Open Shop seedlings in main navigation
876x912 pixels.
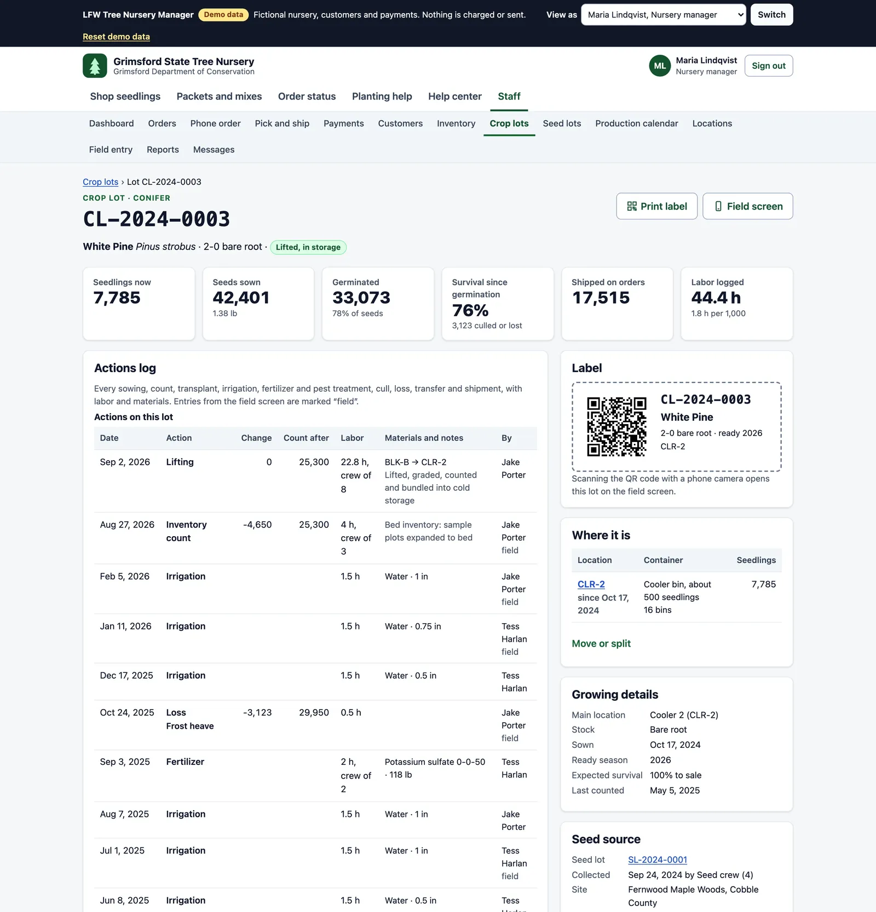[125, 96]
